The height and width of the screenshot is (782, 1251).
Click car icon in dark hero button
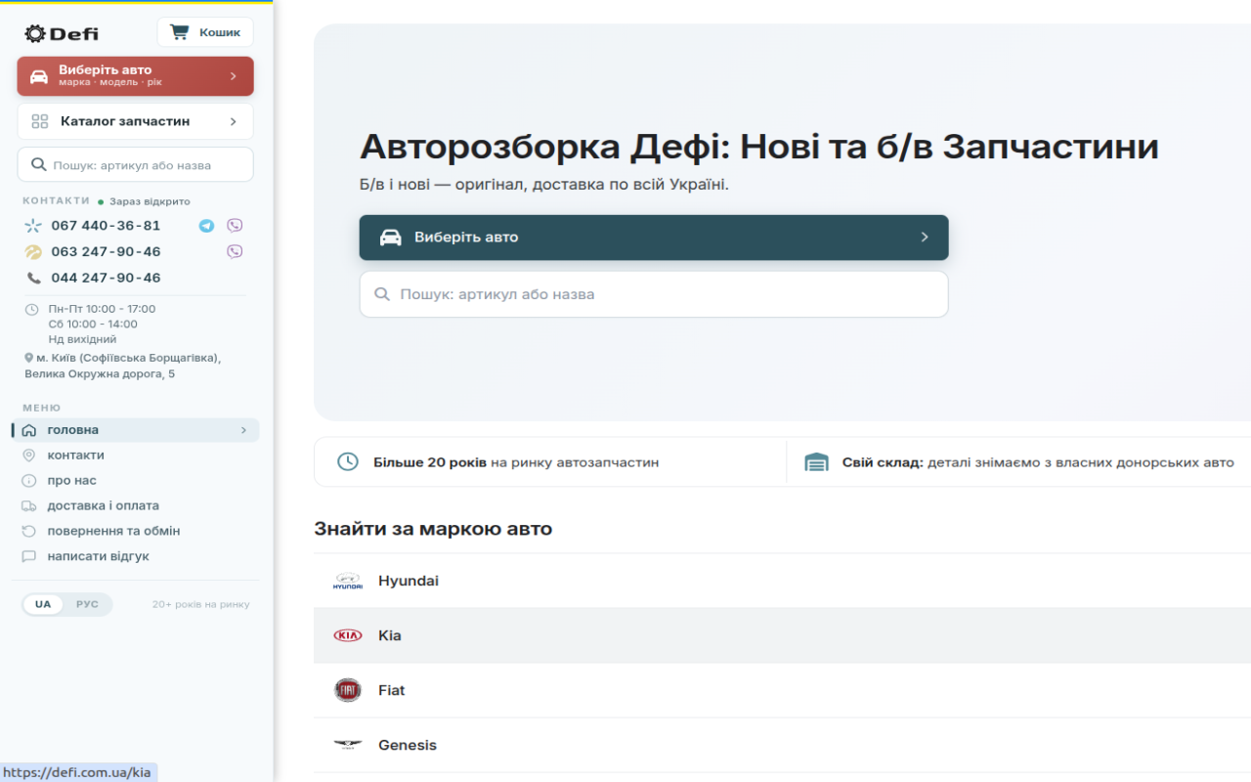(x=391, y=238)
